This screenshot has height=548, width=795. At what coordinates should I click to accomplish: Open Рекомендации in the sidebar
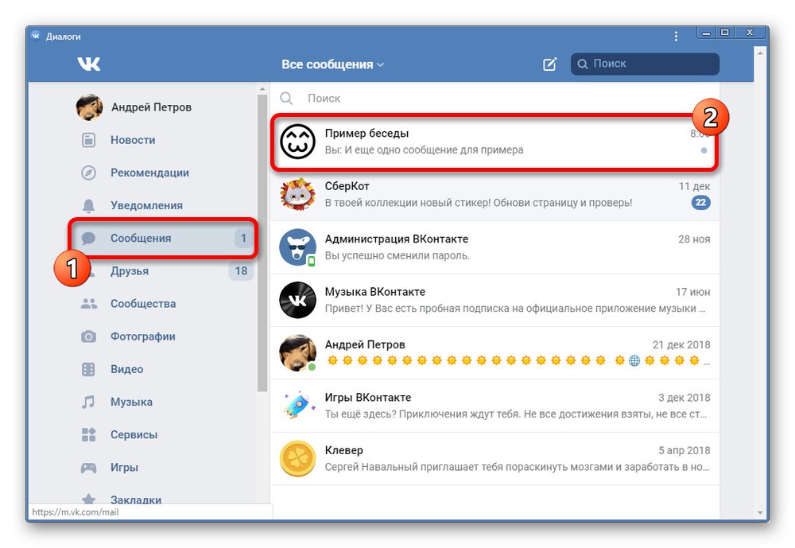pyautogui.click(x=149, y=173)
